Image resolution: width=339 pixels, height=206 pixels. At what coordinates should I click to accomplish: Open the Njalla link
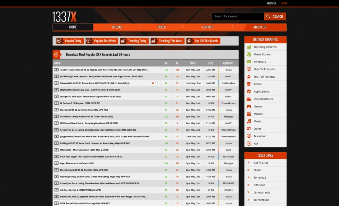pos(257,170)
